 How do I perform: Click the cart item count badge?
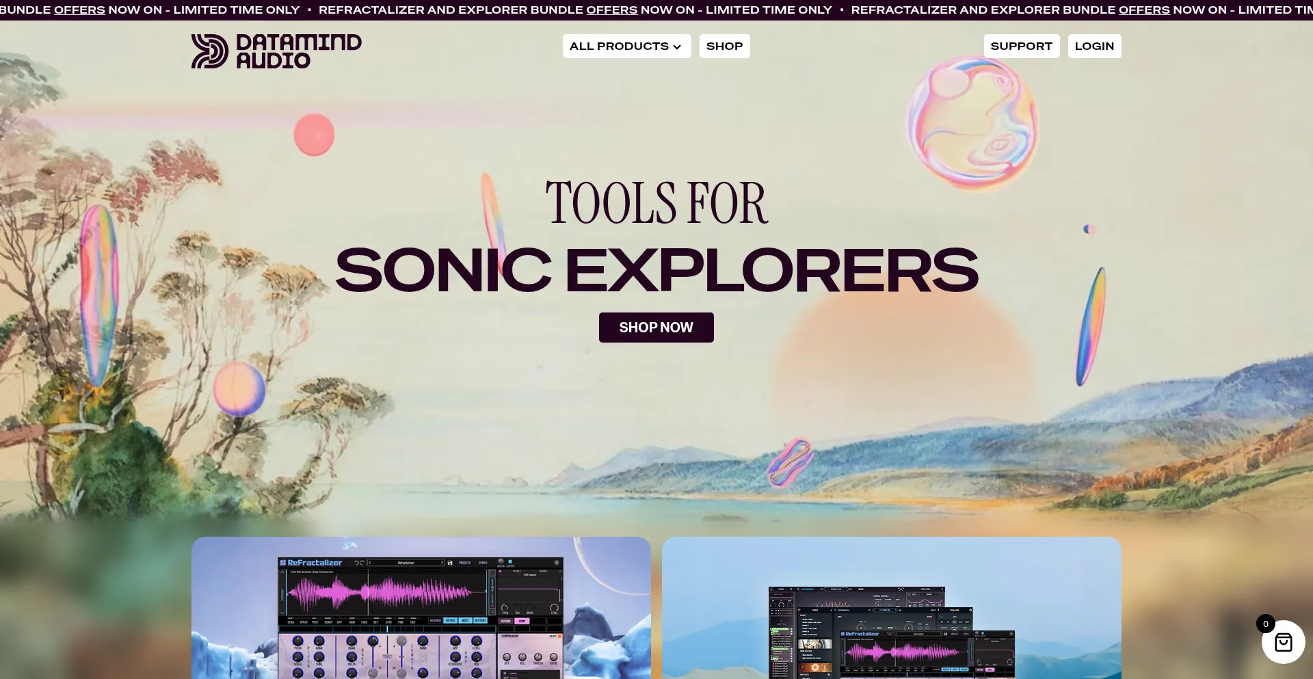coord(1265,624)
